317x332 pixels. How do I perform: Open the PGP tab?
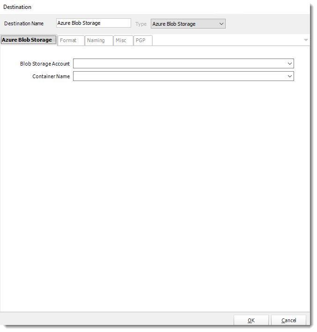pyautogui.click(x=143, y=40)
